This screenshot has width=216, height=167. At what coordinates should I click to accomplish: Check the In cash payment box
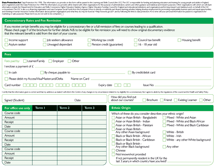pos(6,72)
